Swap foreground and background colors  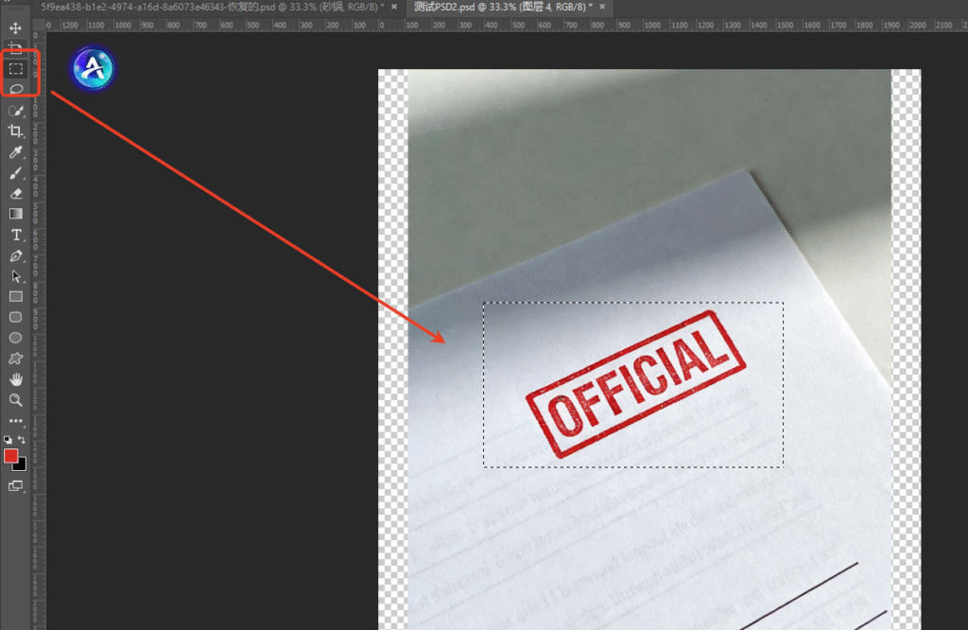[22, 440]
